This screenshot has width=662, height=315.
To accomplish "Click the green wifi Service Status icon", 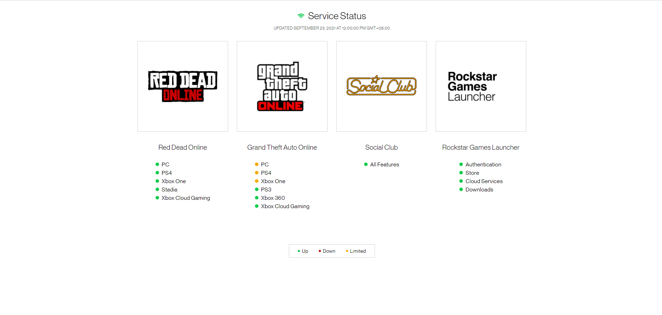I will [301, 16].
